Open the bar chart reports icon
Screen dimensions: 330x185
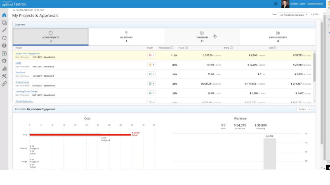click(4, 69)
